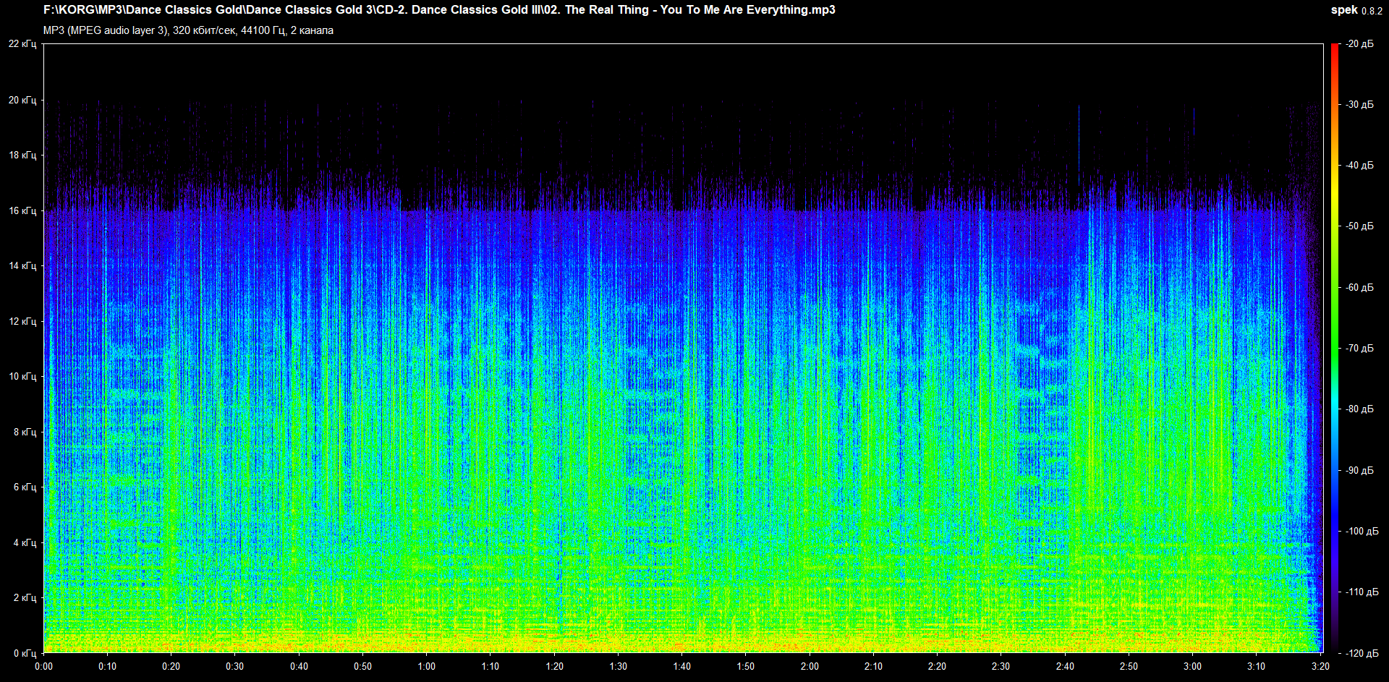The image size is (1389, 682).
Task: Click the 16 кГц frequency label
Action: (22, 210)
